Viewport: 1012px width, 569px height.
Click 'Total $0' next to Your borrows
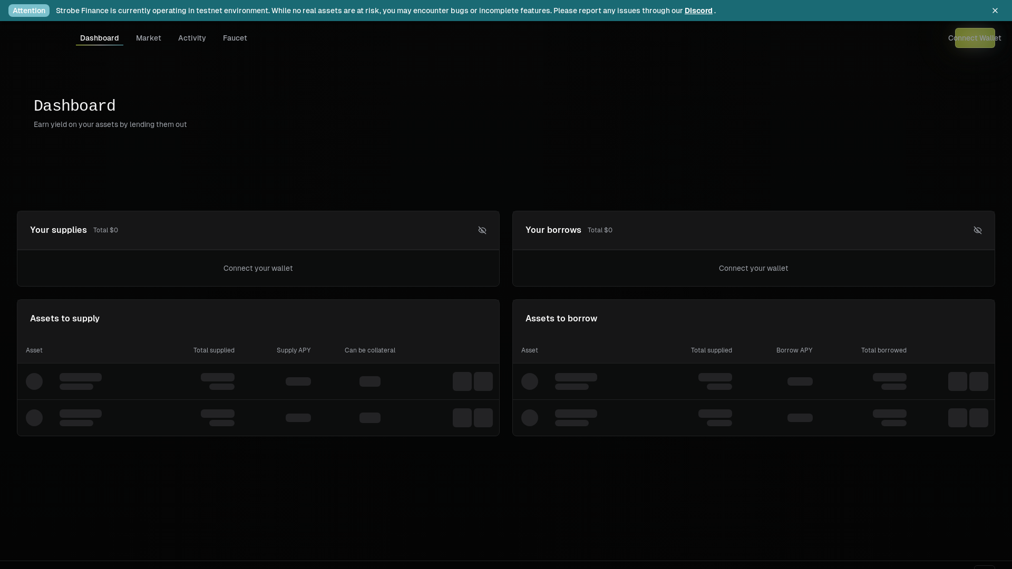click(600, 230)
